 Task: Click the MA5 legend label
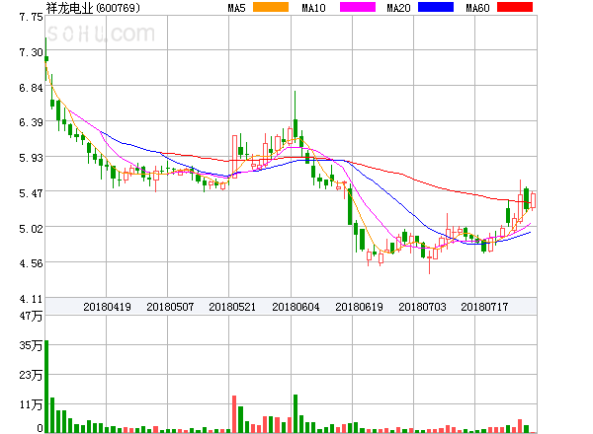tap(236, 8)
